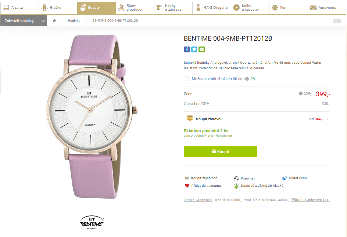
Task: Share product on Twitter
Action: point(194,49)
